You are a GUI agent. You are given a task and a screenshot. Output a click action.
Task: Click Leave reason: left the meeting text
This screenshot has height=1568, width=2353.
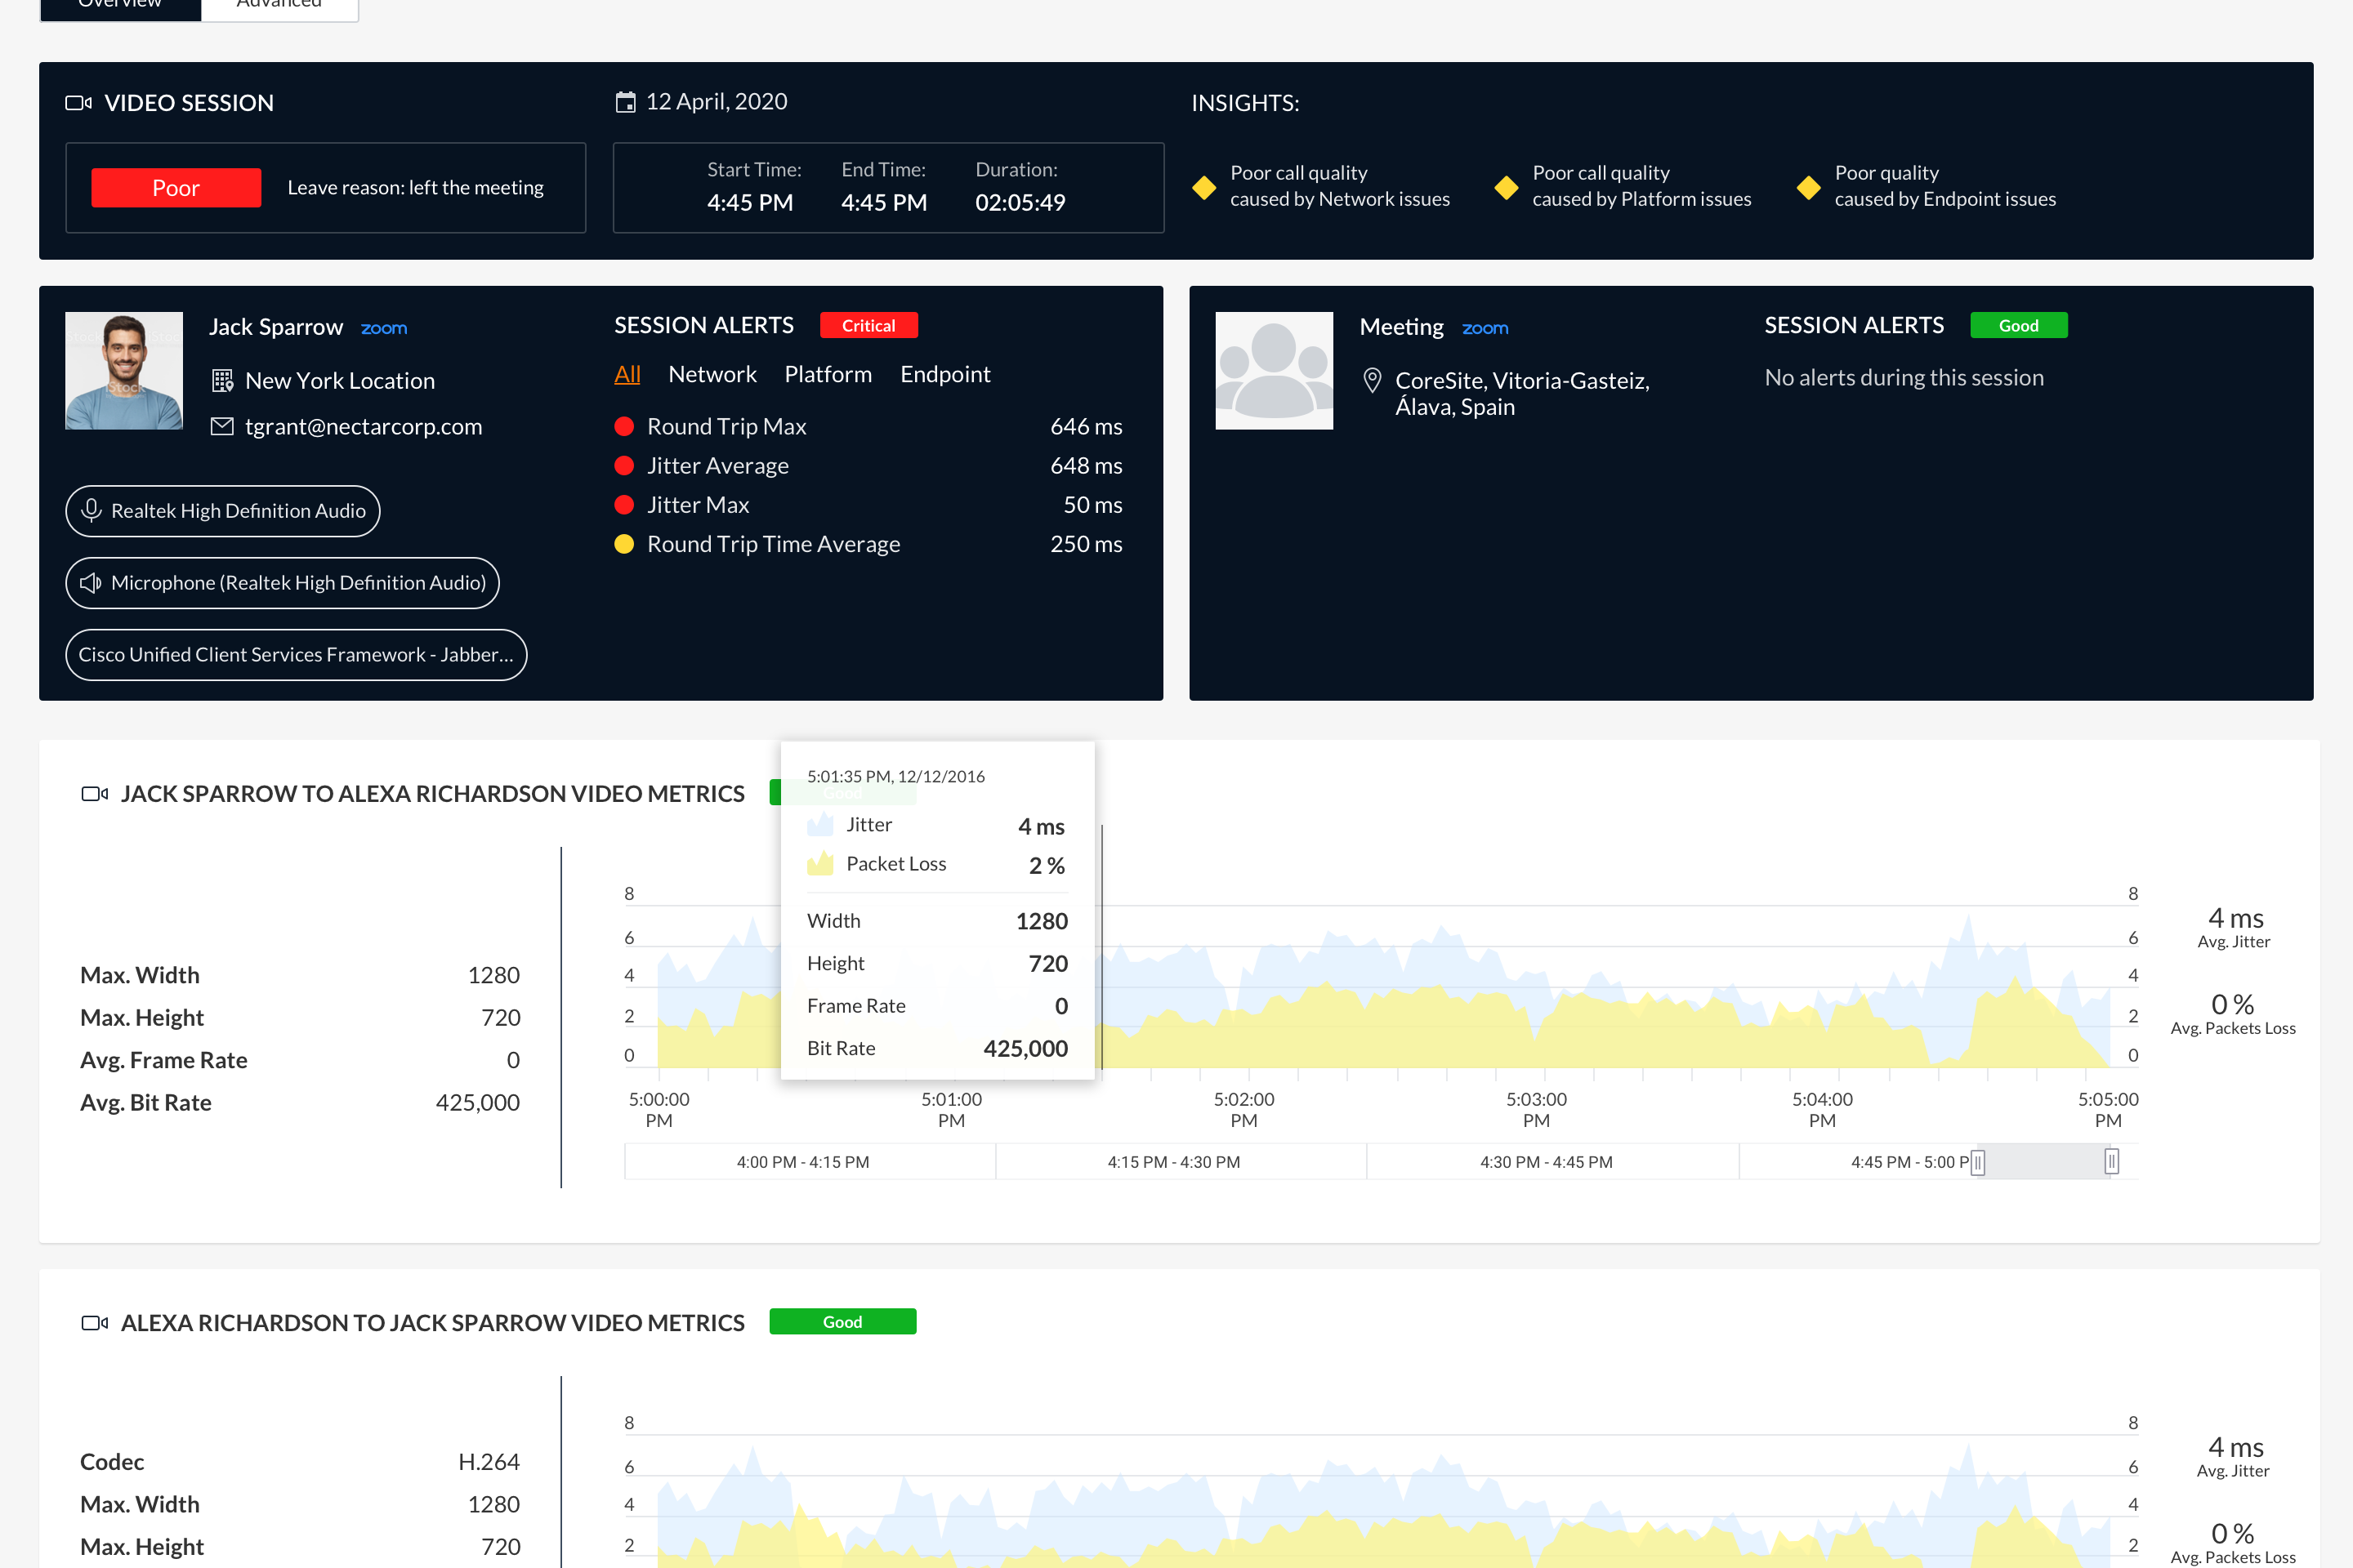416,188
